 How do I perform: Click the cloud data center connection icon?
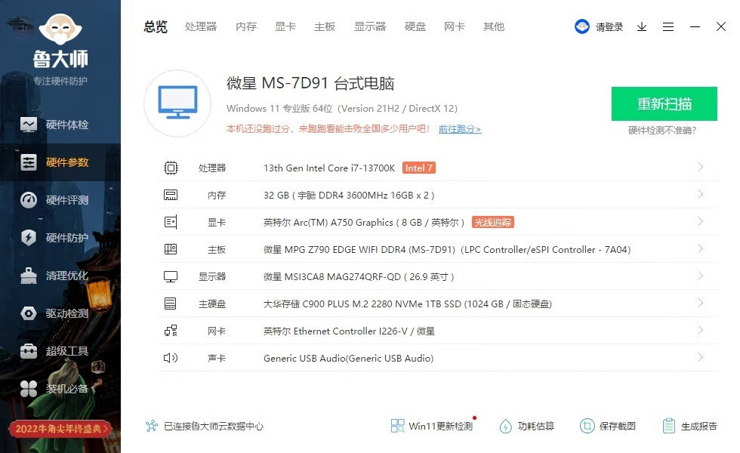click(x=152, y=426)
